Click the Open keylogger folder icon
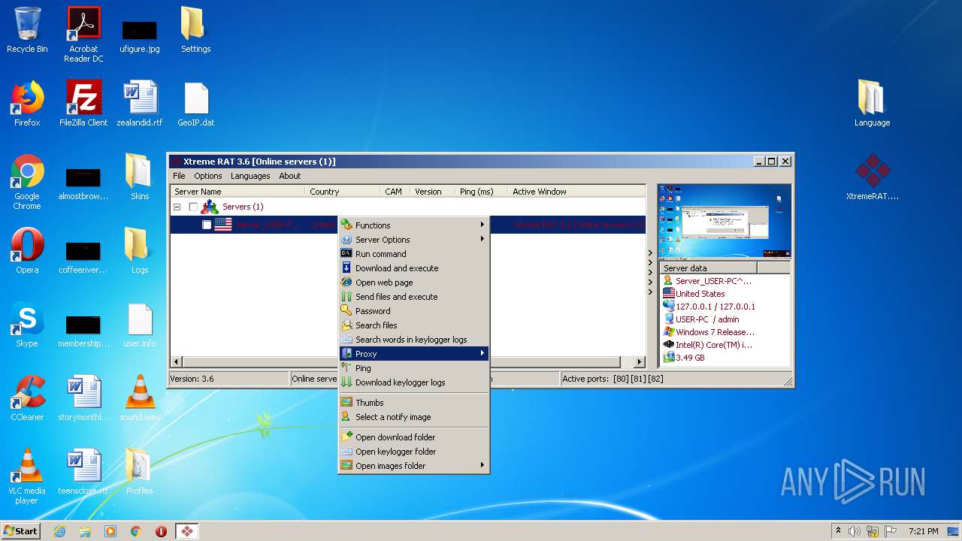Viewport: 962px width, 541px height. [x=346, y=451]
